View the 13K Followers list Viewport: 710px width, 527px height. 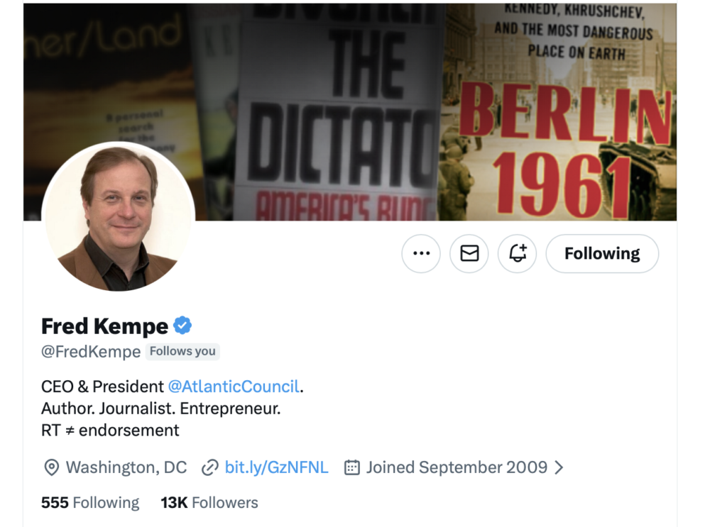pos(209,503)
